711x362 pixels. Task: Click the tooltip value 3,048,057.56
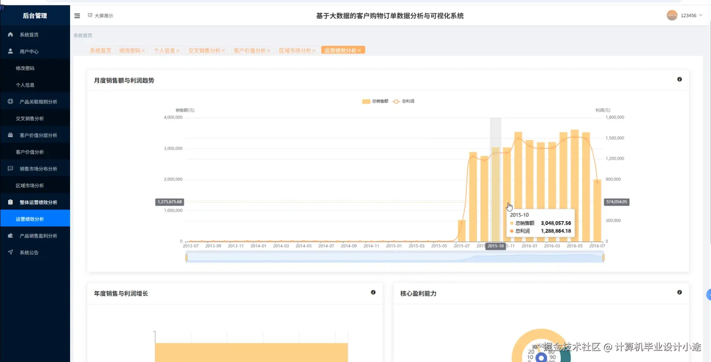[556, 223]
